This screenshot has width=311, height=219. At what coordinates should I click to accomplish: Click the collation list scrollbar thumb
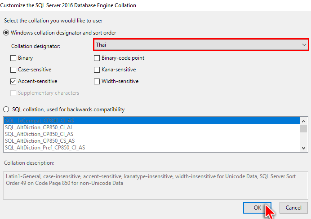[304, 128]
